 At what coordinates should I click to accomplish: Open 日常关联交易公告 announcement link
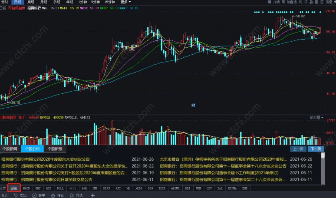point(47,180)
